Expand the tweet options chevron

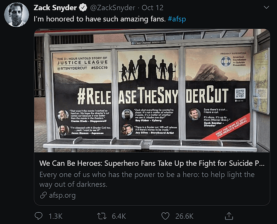point(266,8)
